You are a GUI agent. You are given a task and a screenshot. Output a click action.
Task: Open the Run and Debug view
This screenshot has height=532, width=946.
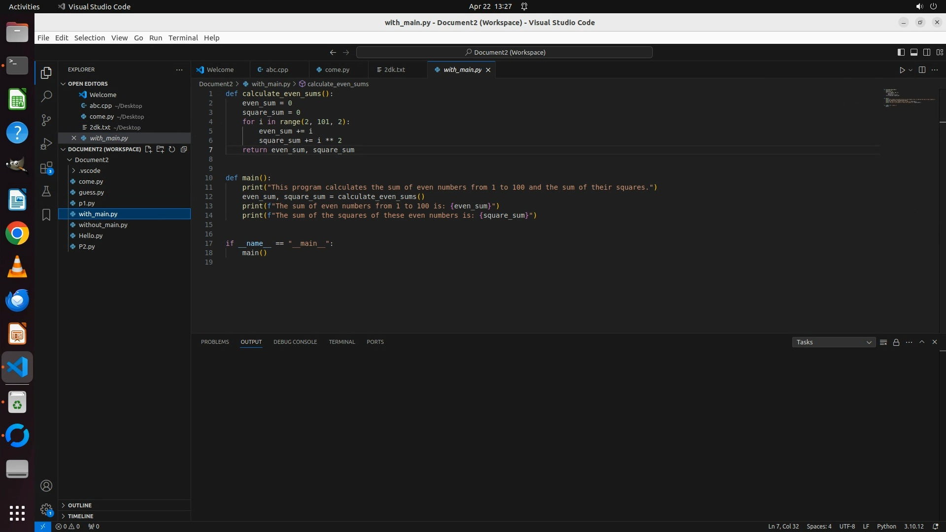46,144
